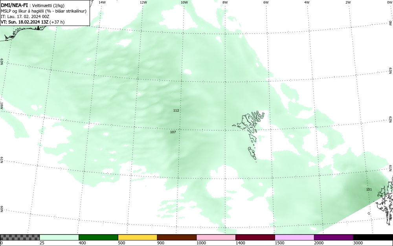
Task: Click the black legend swatch above 3000
Action: [x=373, y=237]
